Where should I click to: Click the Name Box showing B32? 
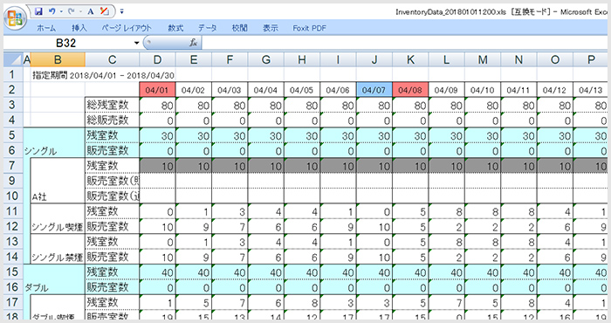pyautogui.click(x=66, y=43)
